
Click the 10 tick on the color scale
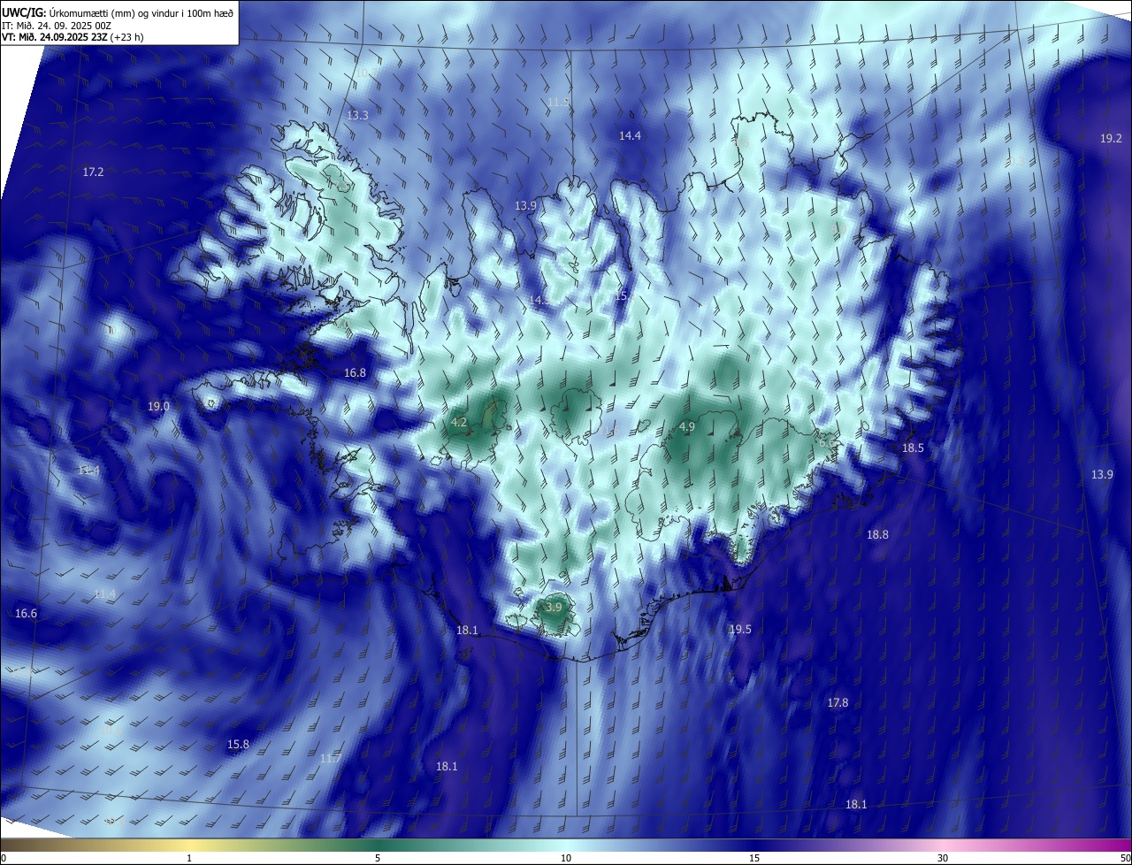[566, 858]
